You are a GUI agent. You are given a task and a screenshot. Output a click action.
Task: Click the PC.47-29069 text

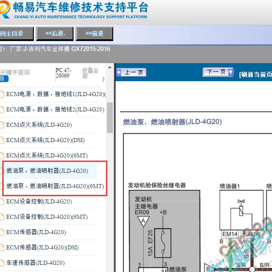63,73
